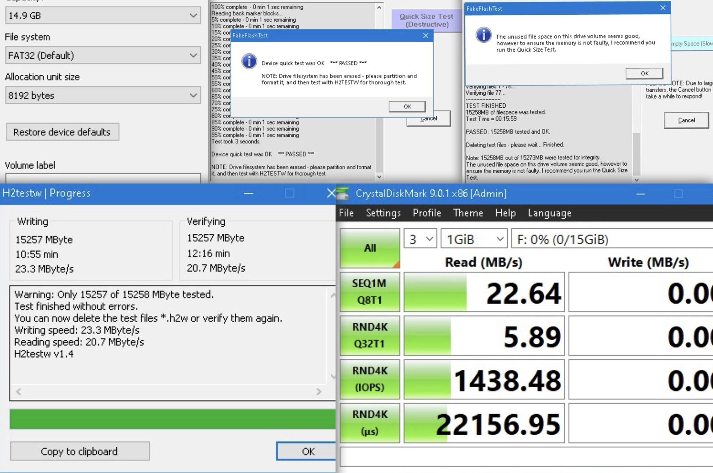Click the "12:16 min" verifying time value

point(209,253)
